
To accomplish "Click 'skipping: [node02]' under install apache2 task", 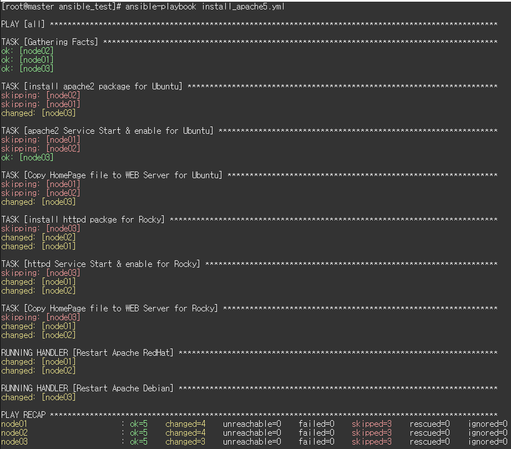I will [x=41, y=95].
